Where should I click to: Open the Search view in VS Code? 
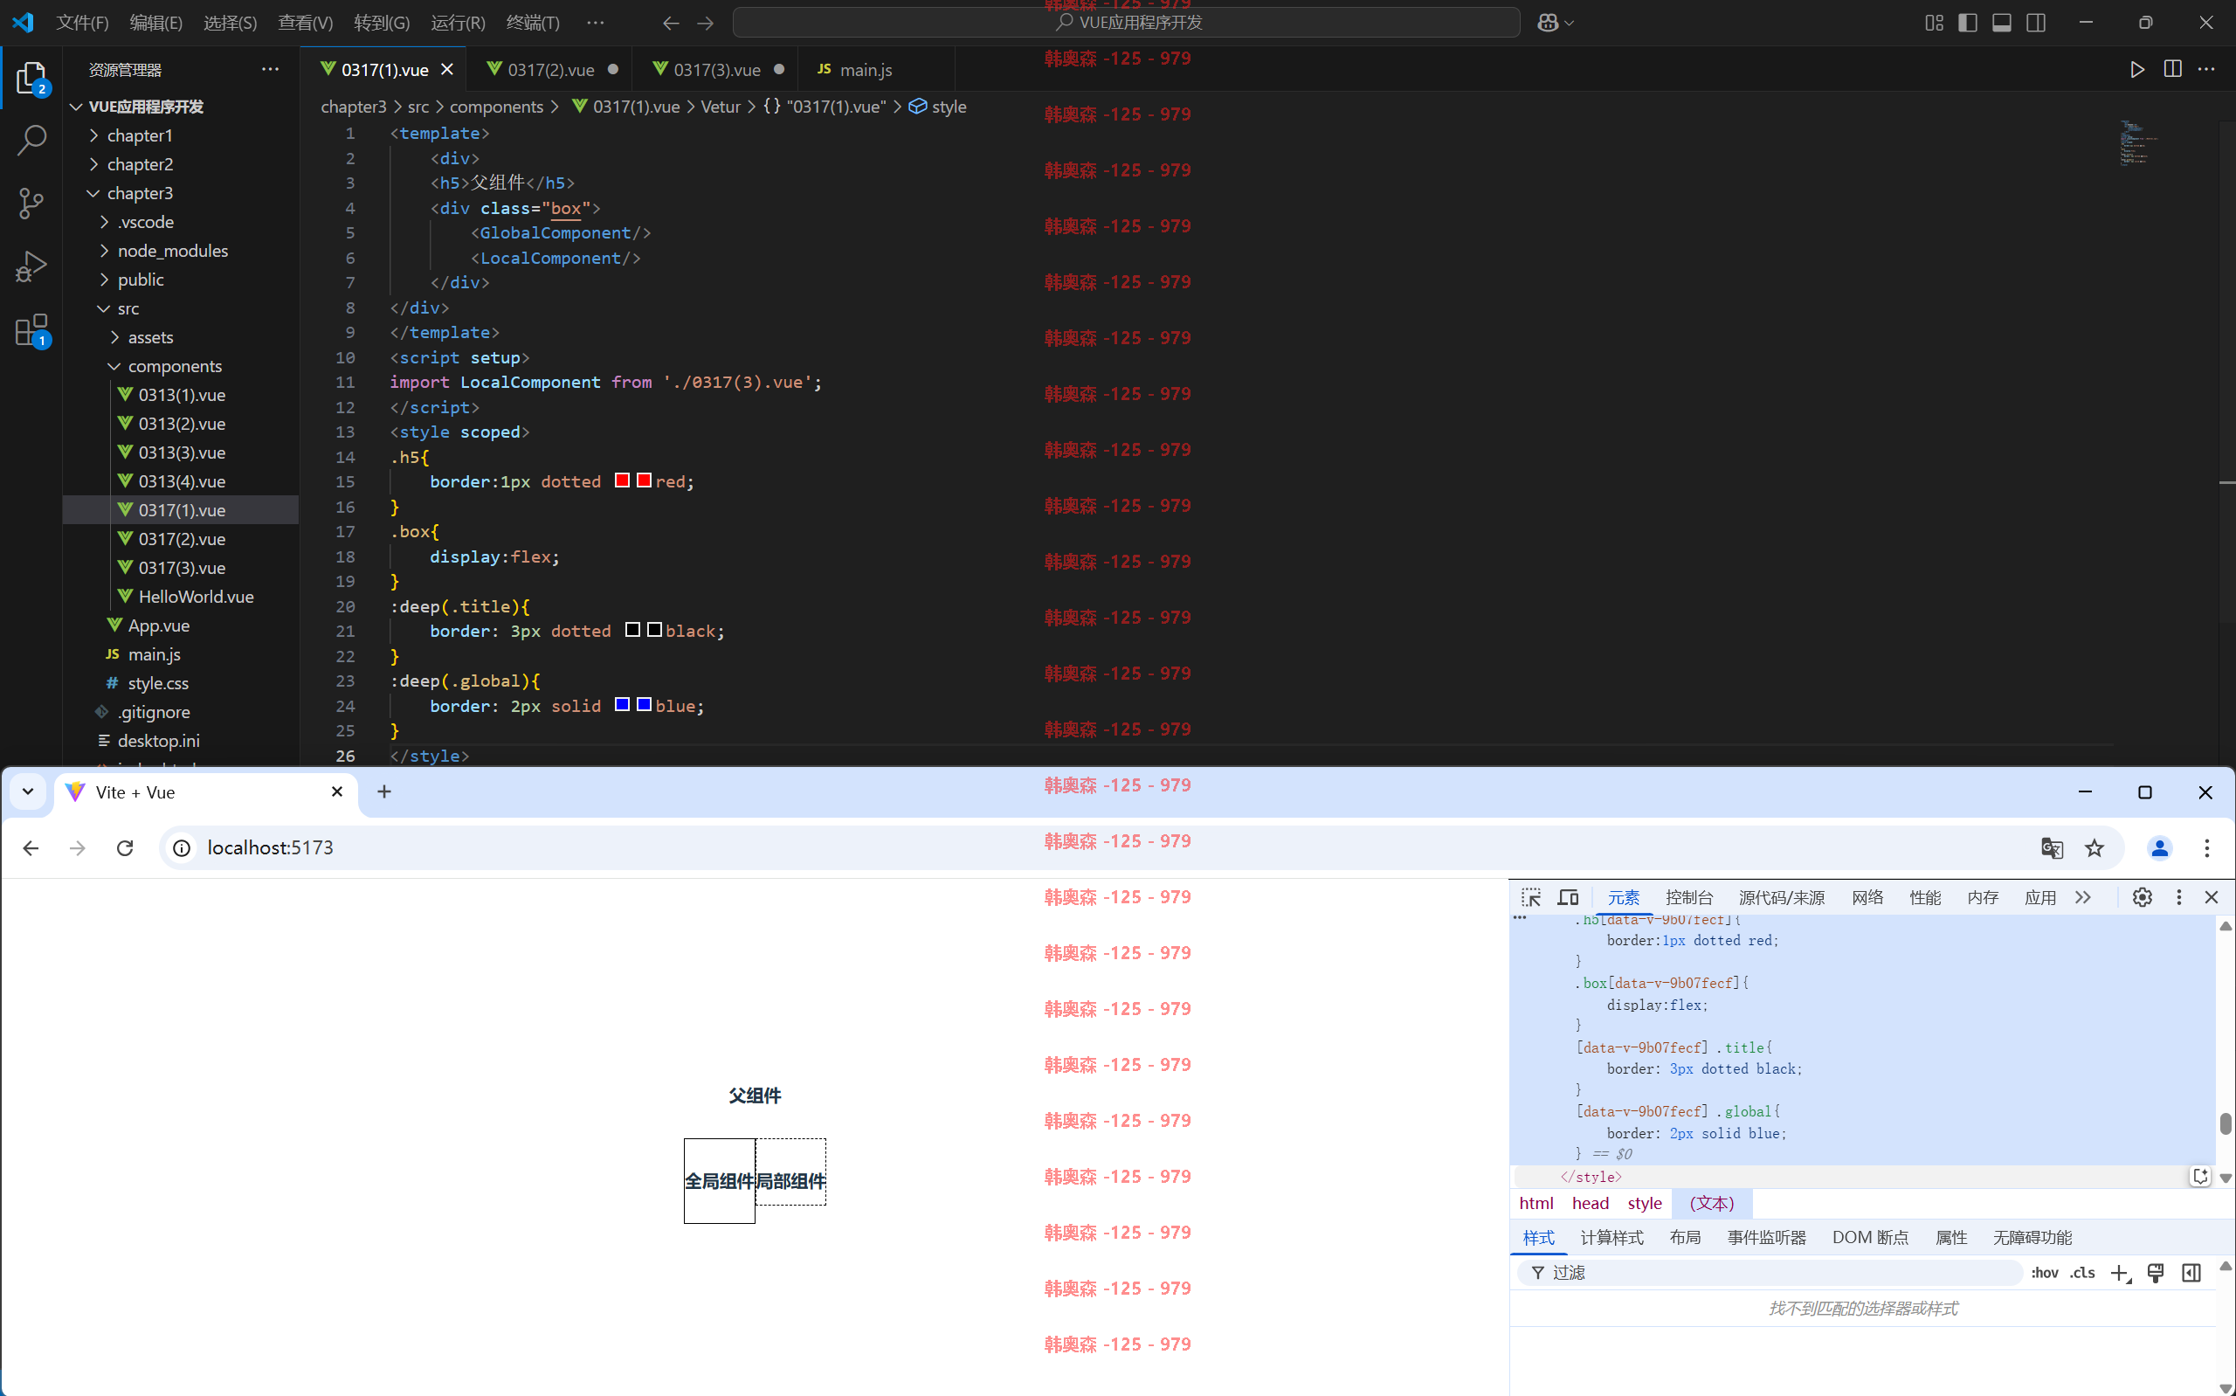[x=31, y=141]
